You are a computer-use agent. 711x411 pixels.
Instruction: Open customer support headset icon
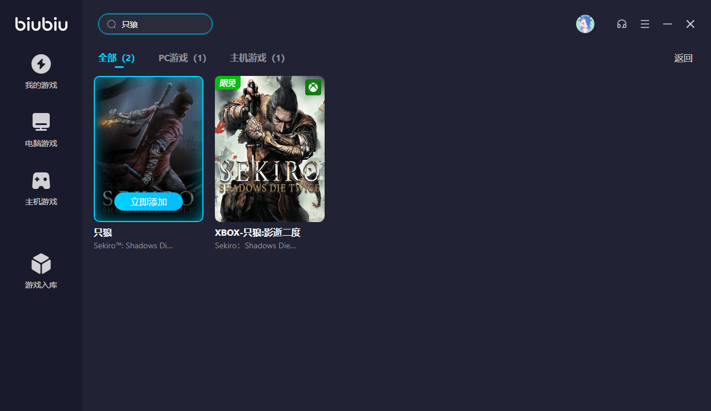(x=622, y=24)
